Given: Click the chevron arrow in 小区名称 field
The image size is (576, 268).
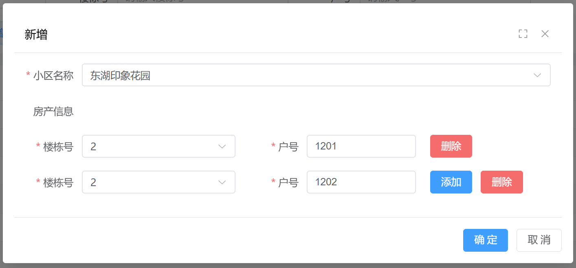Looking at the screenshot, I should [x=537, y=75].
